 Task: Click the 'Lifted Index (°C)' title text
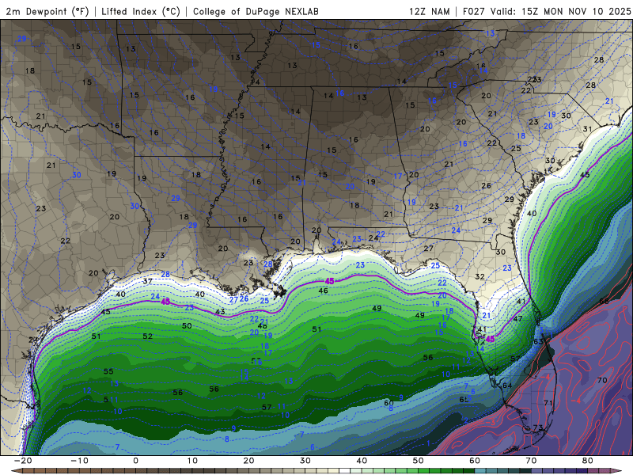click(141, 11)
